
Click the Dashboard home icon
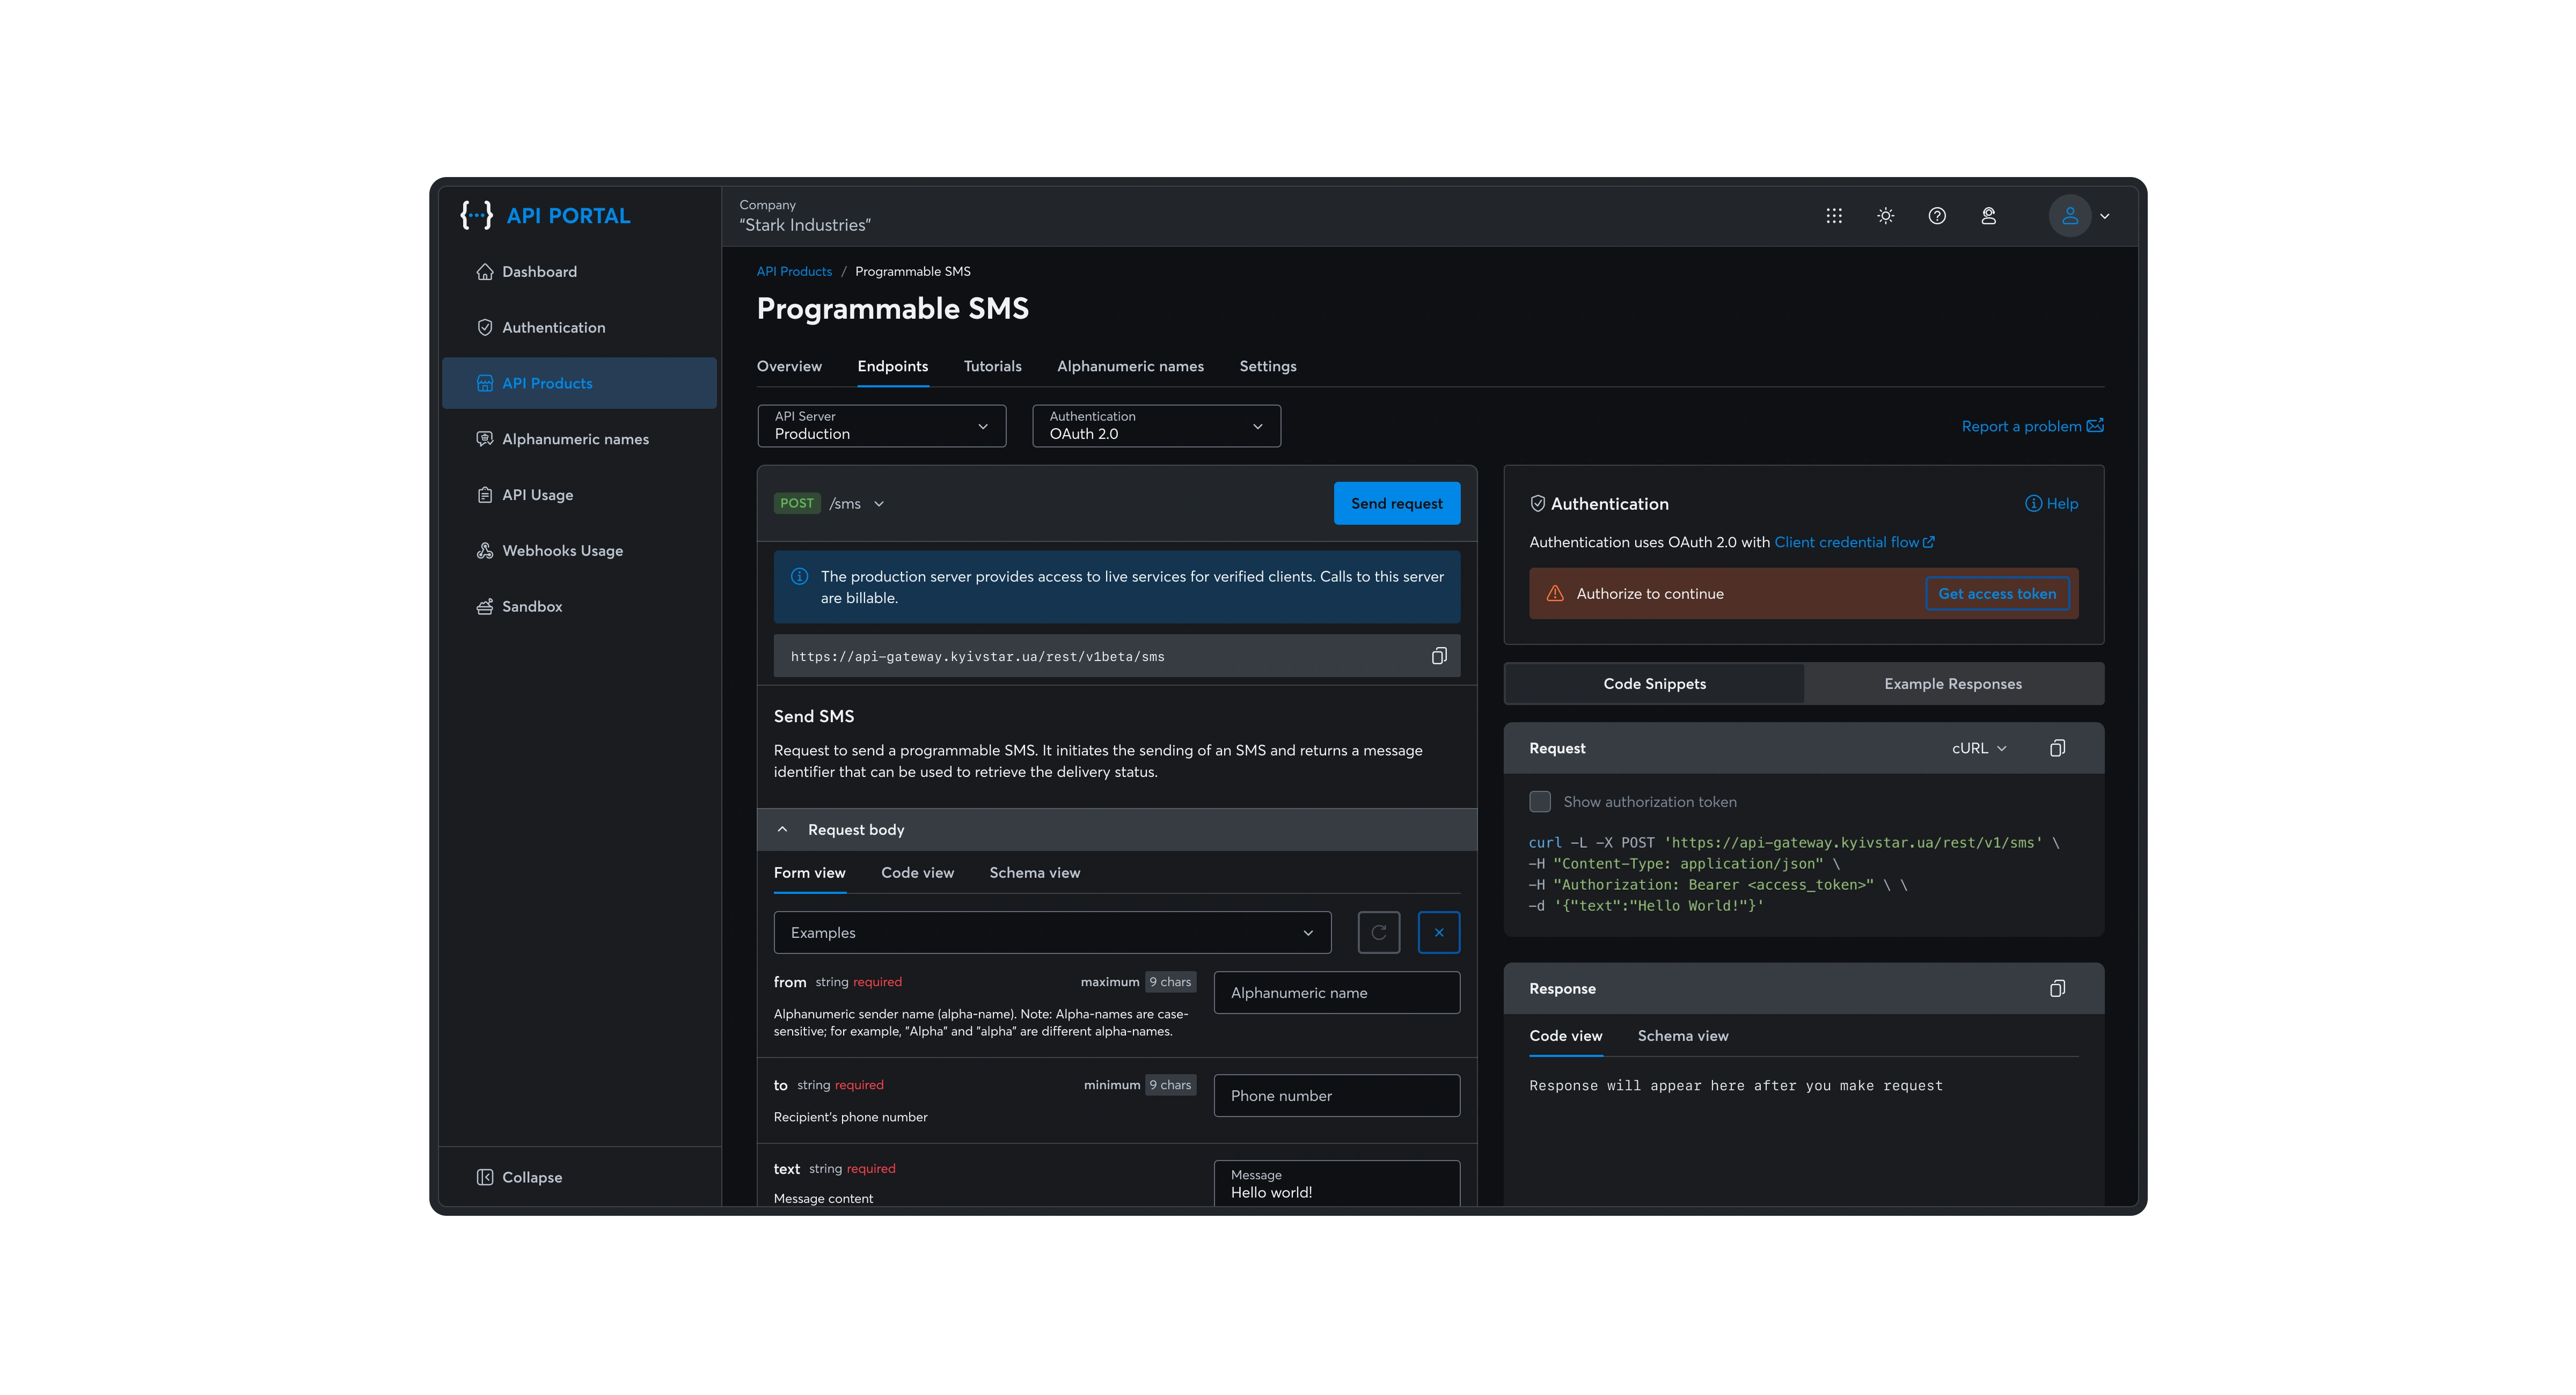tap(485, 272)
